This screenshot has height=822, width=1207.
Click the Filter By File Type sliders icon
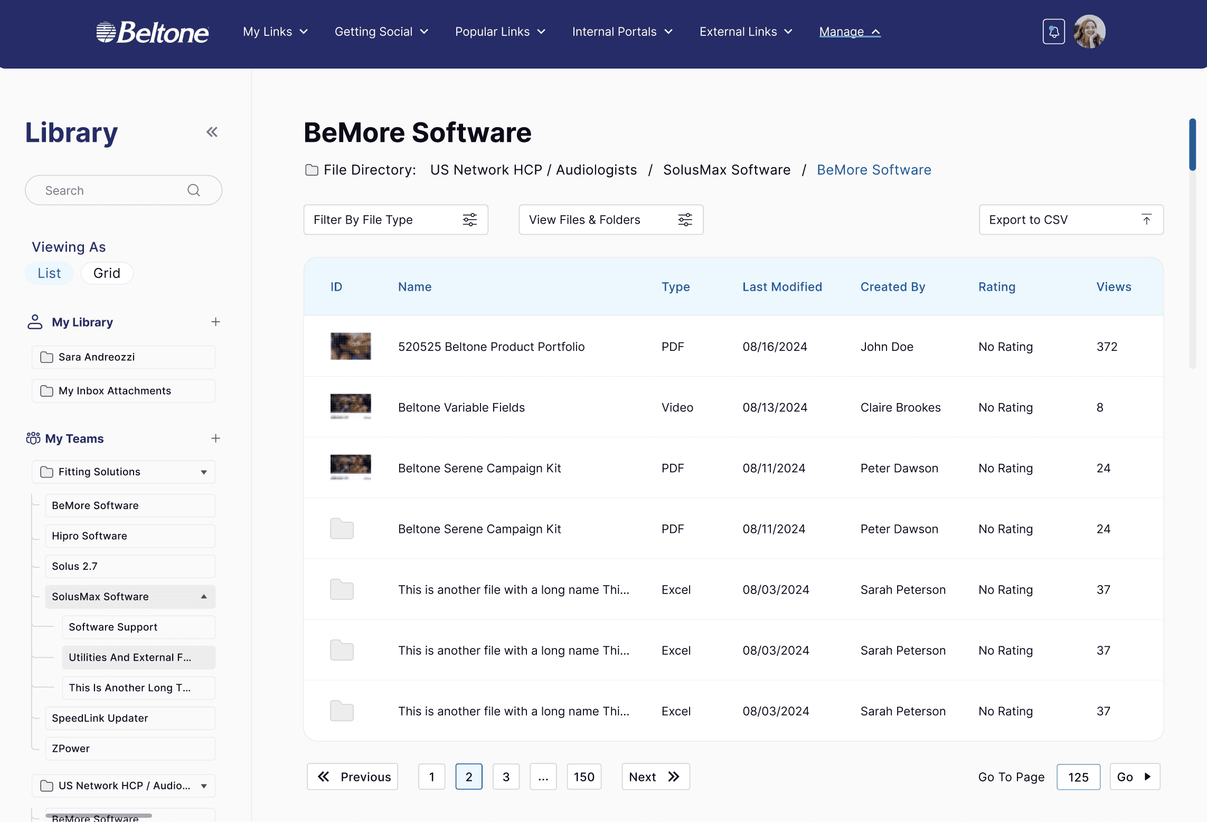point(469,219)
